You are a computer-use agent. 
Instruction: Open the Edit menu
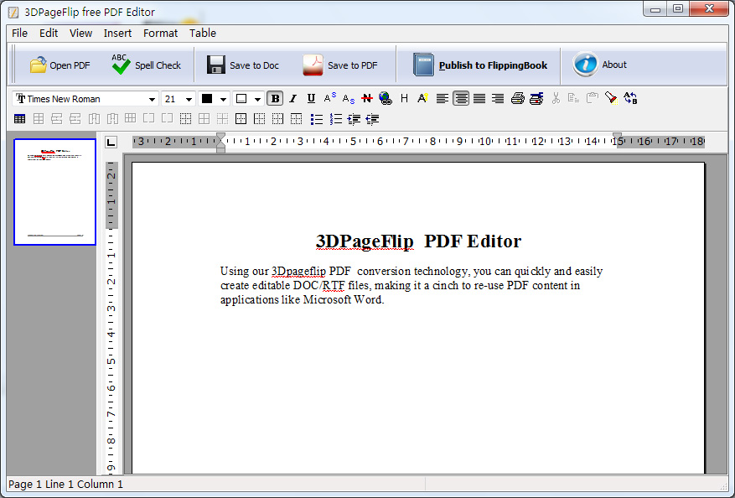[49, 34]
